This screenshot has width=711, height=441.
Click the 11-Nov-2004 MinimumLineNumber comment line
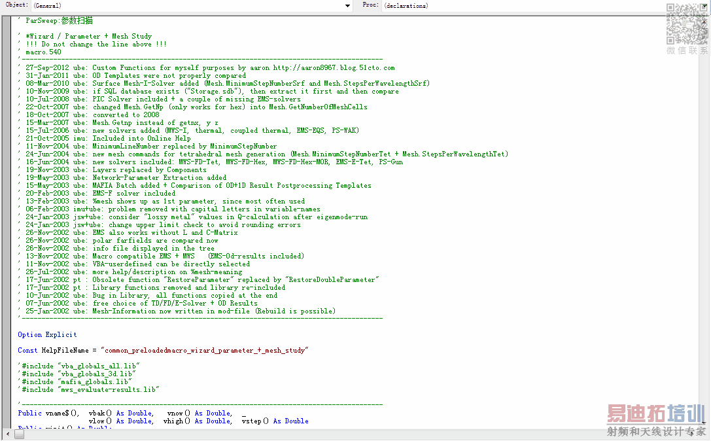147,146
